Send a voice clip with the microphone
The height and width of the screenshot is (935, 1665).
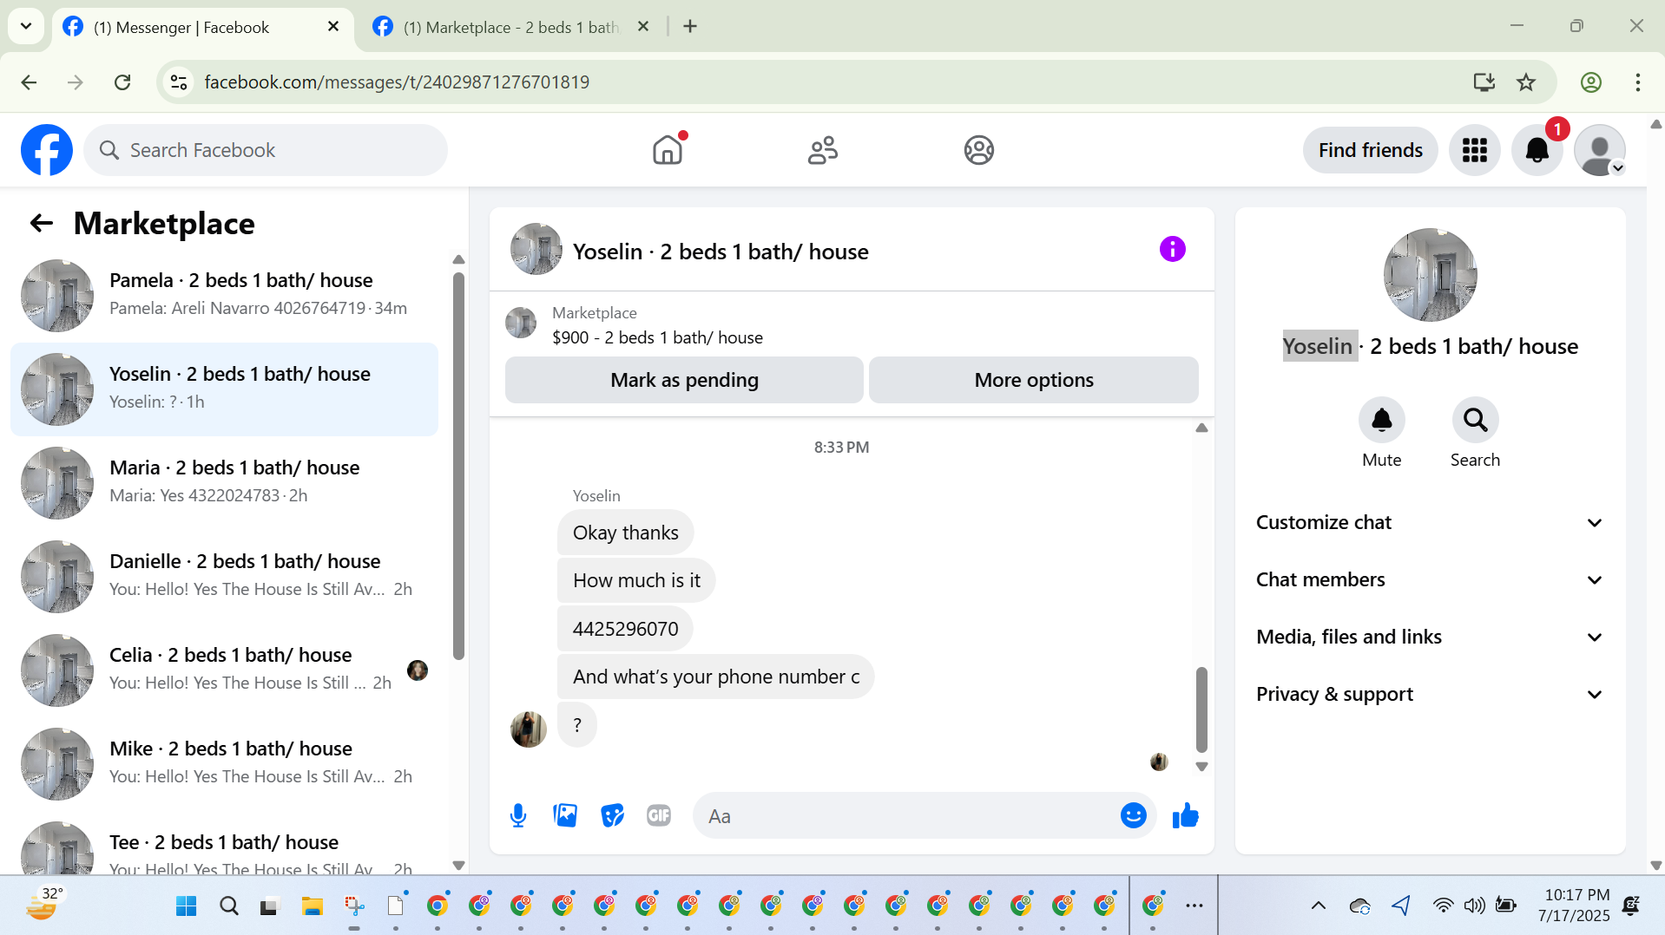click(518, 816)
